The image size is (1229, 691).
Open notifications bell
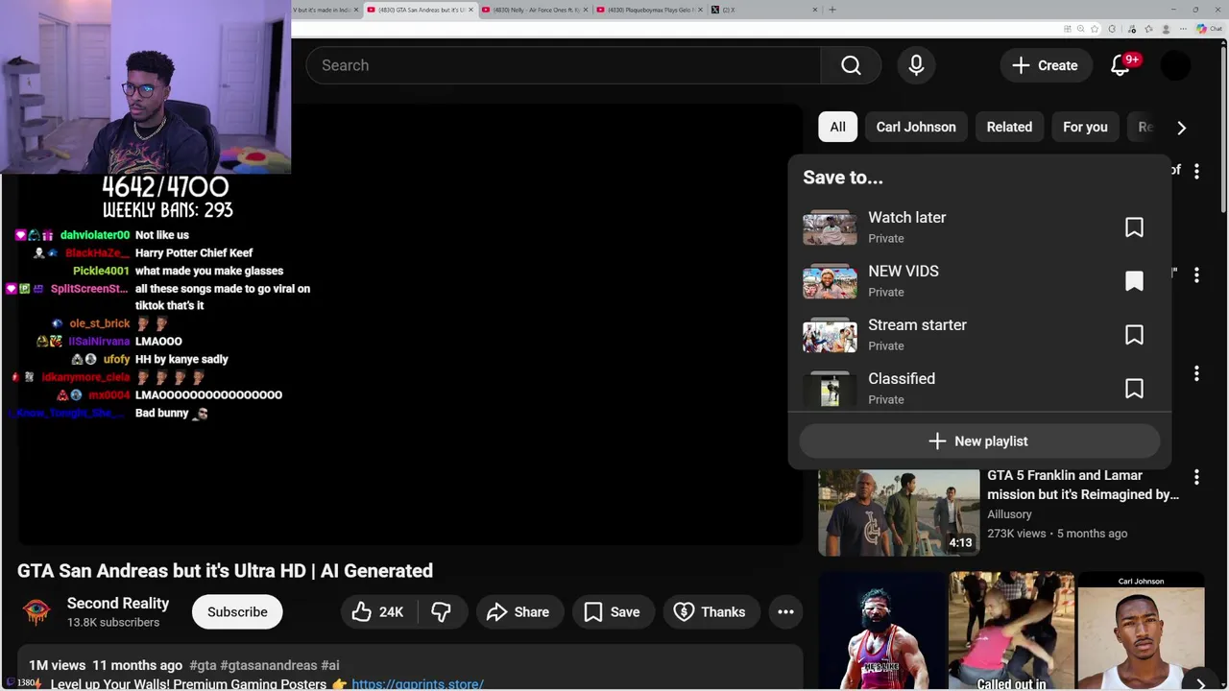[1121, 65]
